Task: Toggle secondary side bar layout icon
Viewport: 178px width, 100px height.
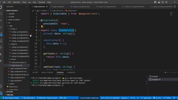Action: click(x=163, y=2)
